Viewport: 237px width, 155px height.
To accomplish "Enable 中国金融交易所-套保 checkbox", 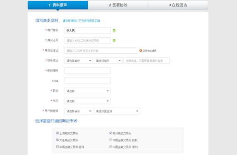I will (x=57, y=147).
